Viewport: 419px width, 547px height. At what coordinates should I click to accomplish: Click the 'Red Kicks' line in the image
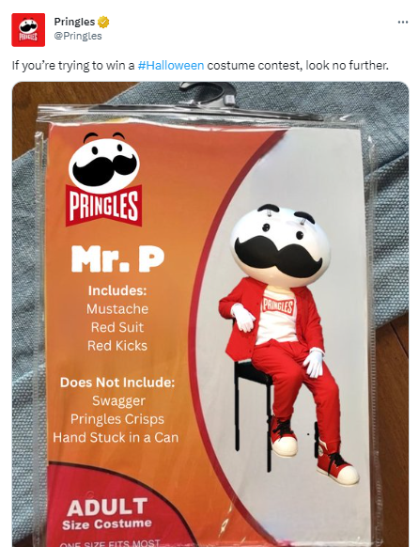[x=117, y=346]
